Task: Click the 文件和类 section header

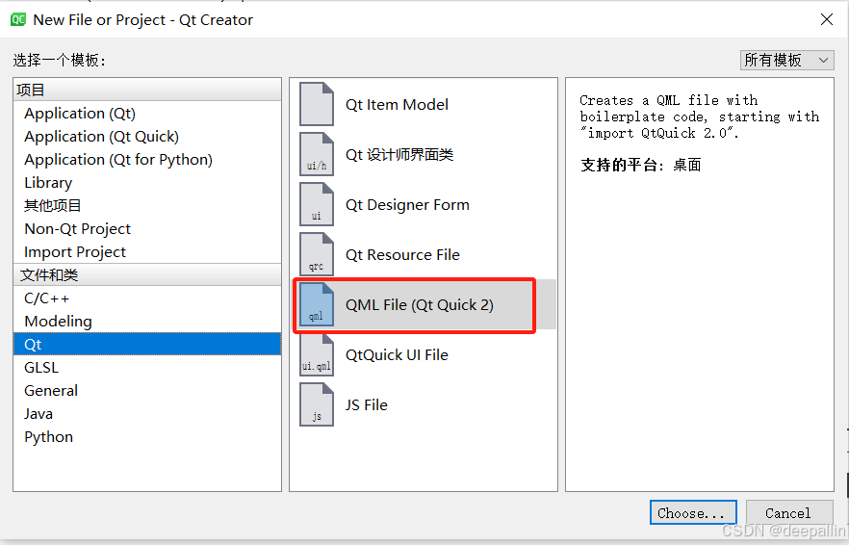Action: point(147,274)
